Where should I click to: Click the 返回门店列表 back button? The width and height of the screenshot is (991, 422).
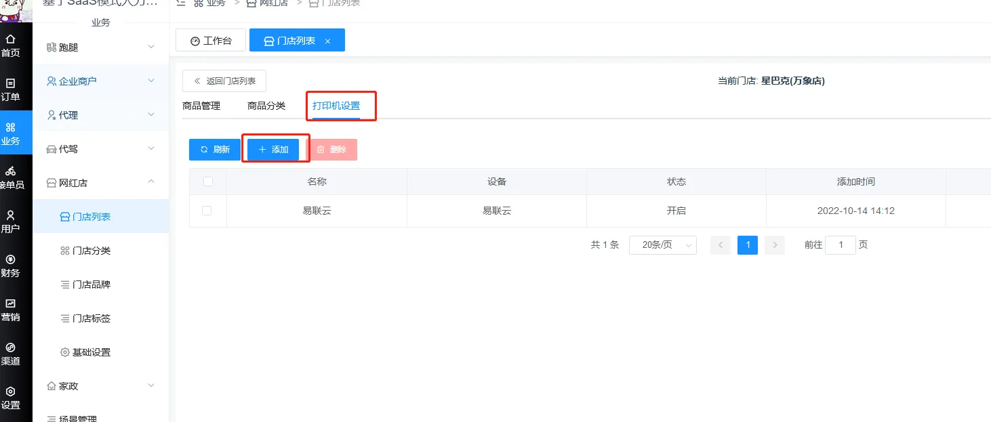pyautogui.click(x=224, y=81)
